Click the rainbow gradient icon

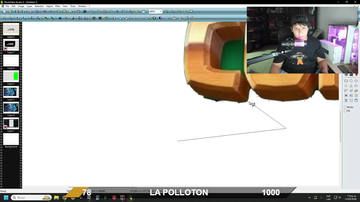(x=154, y=18)
